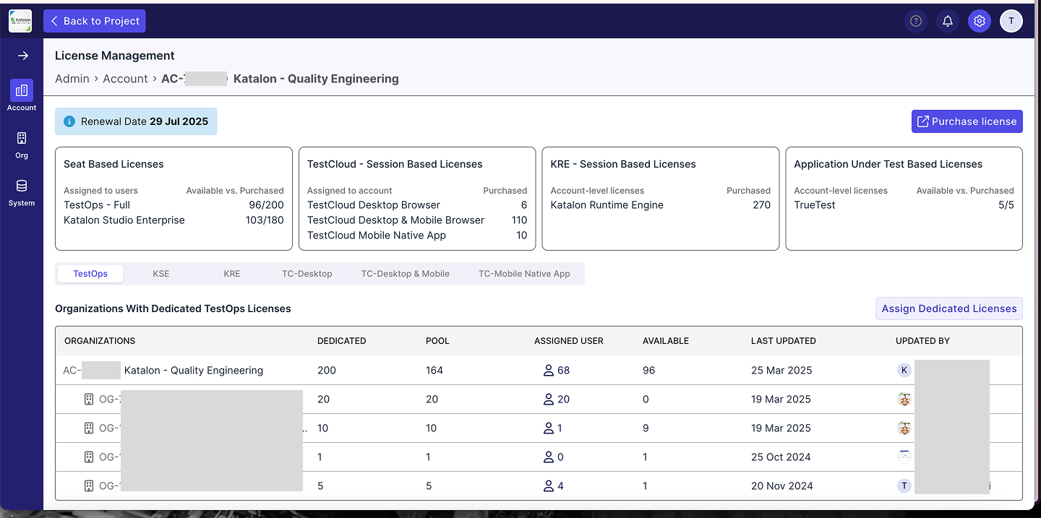Click updater avatar in the 20-dedicated 19 Mar 2025 row

904,400
